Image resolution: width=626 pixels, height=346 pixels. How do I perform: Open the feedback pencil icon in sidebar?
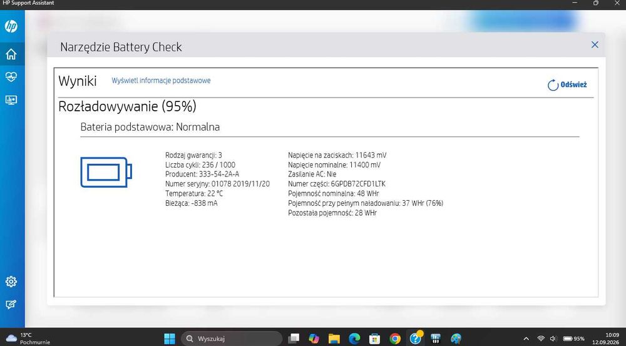click(x=11, y=305)
